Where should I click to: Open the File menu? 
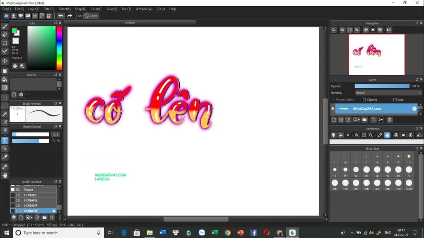point(7,9)
